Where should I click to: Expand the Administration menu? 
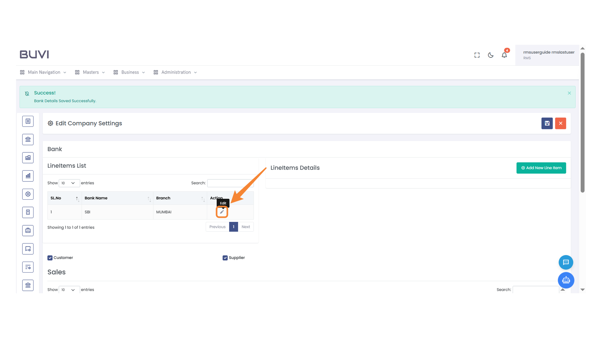[x=176, y=72]
